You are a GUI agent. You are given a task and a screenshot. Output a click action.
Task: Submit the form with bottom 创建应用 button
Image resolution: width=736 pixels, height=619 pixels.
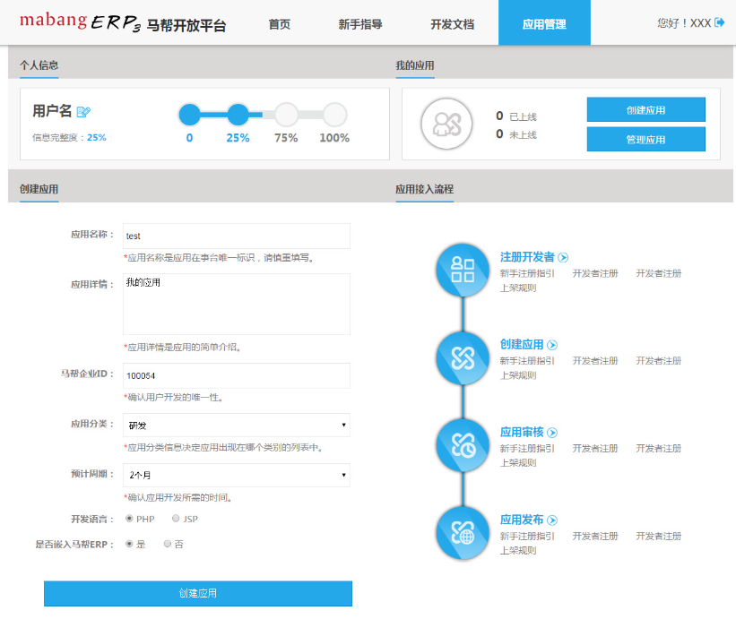click(x=198, y=593)
